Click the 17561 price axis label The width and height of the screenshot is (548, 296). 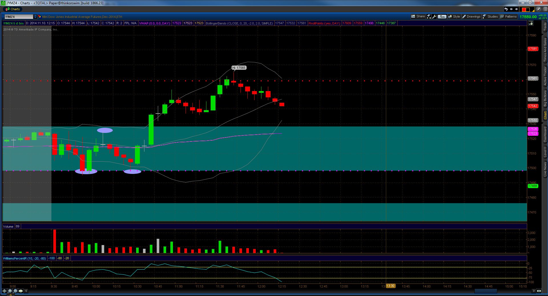coord(533,78)
